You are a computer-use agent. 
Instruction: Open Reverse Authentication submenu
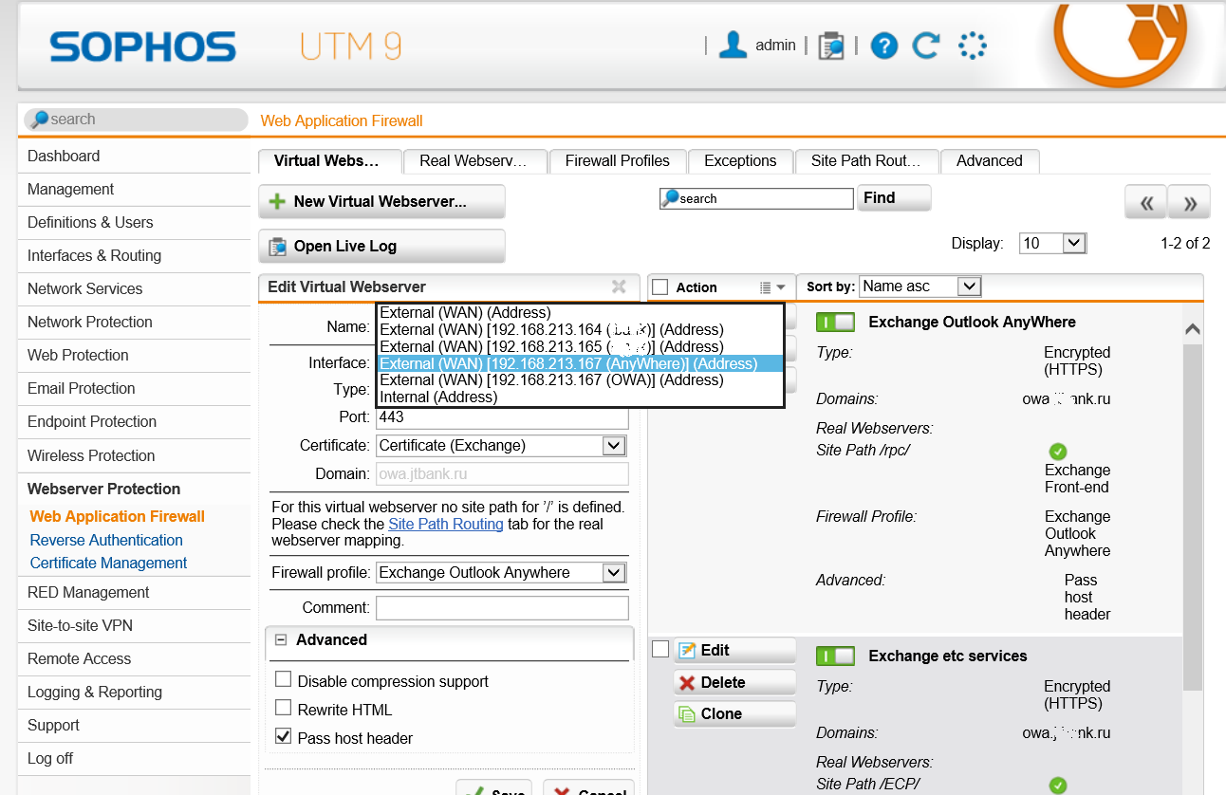pyautogui.click(x=106, y=540)
